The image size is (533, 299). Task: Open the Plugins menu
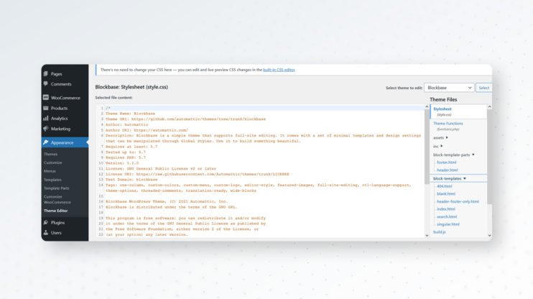point(57,223)
